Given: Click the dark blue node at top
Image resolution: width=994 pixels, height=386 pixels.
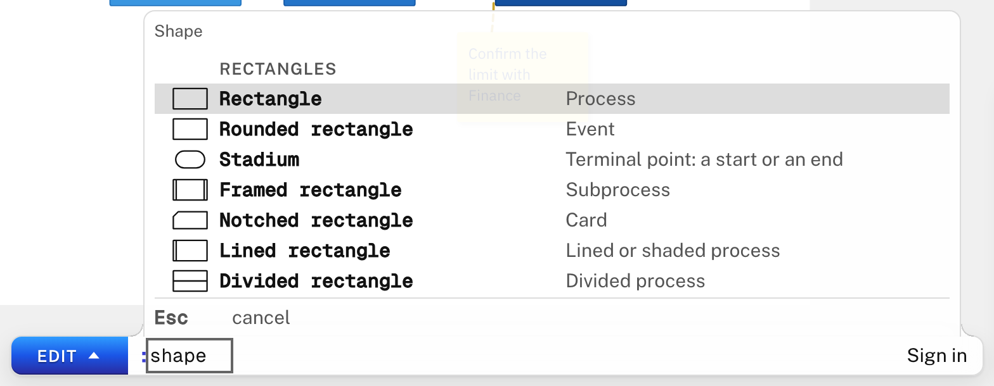Looking at the screenshot, I should (x=560, y=3).
